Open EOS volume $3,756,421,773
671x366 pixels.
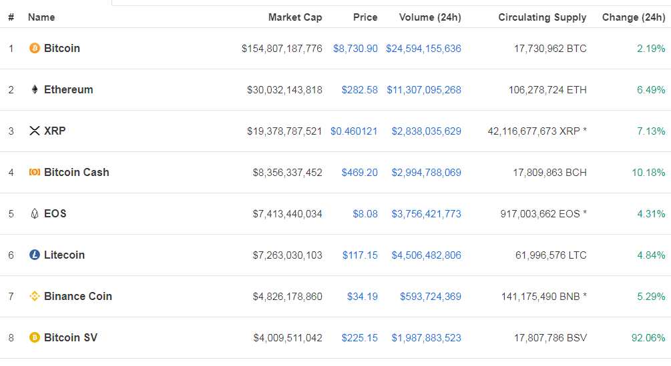click(426, 214)
